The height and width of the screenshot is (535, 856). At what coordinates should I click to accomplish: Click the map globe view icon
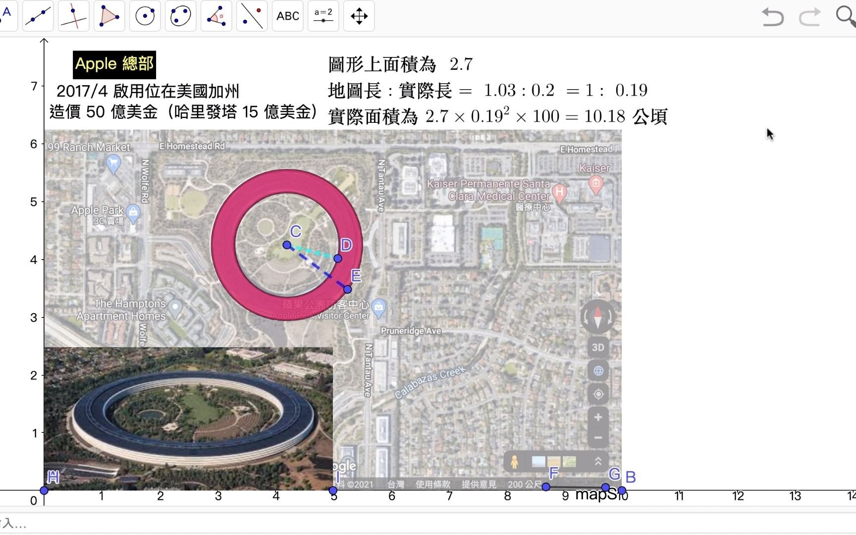pyautogui.click(x=598, y=371)
